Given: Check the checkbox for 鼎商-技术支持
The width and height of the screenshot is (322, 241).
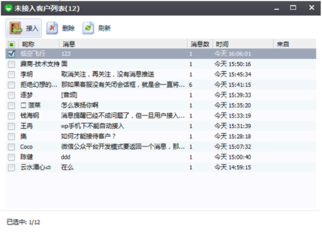Looking at the screenshot, I should (12, 64).
